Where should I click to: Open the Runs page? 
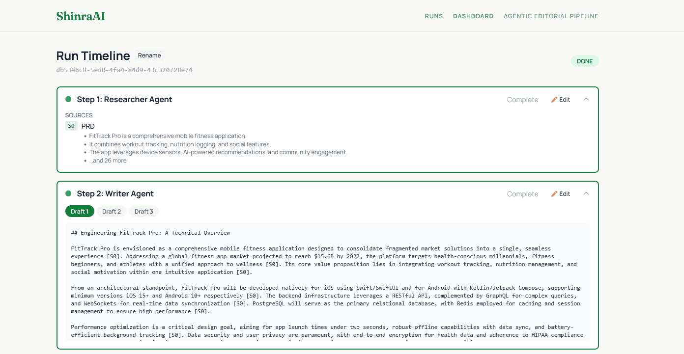433,16
